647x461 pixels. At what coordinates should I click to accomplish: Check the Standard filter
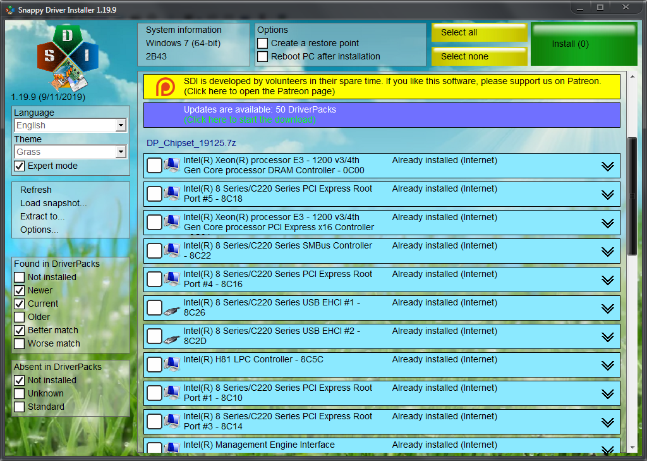(x=20, y=407)
